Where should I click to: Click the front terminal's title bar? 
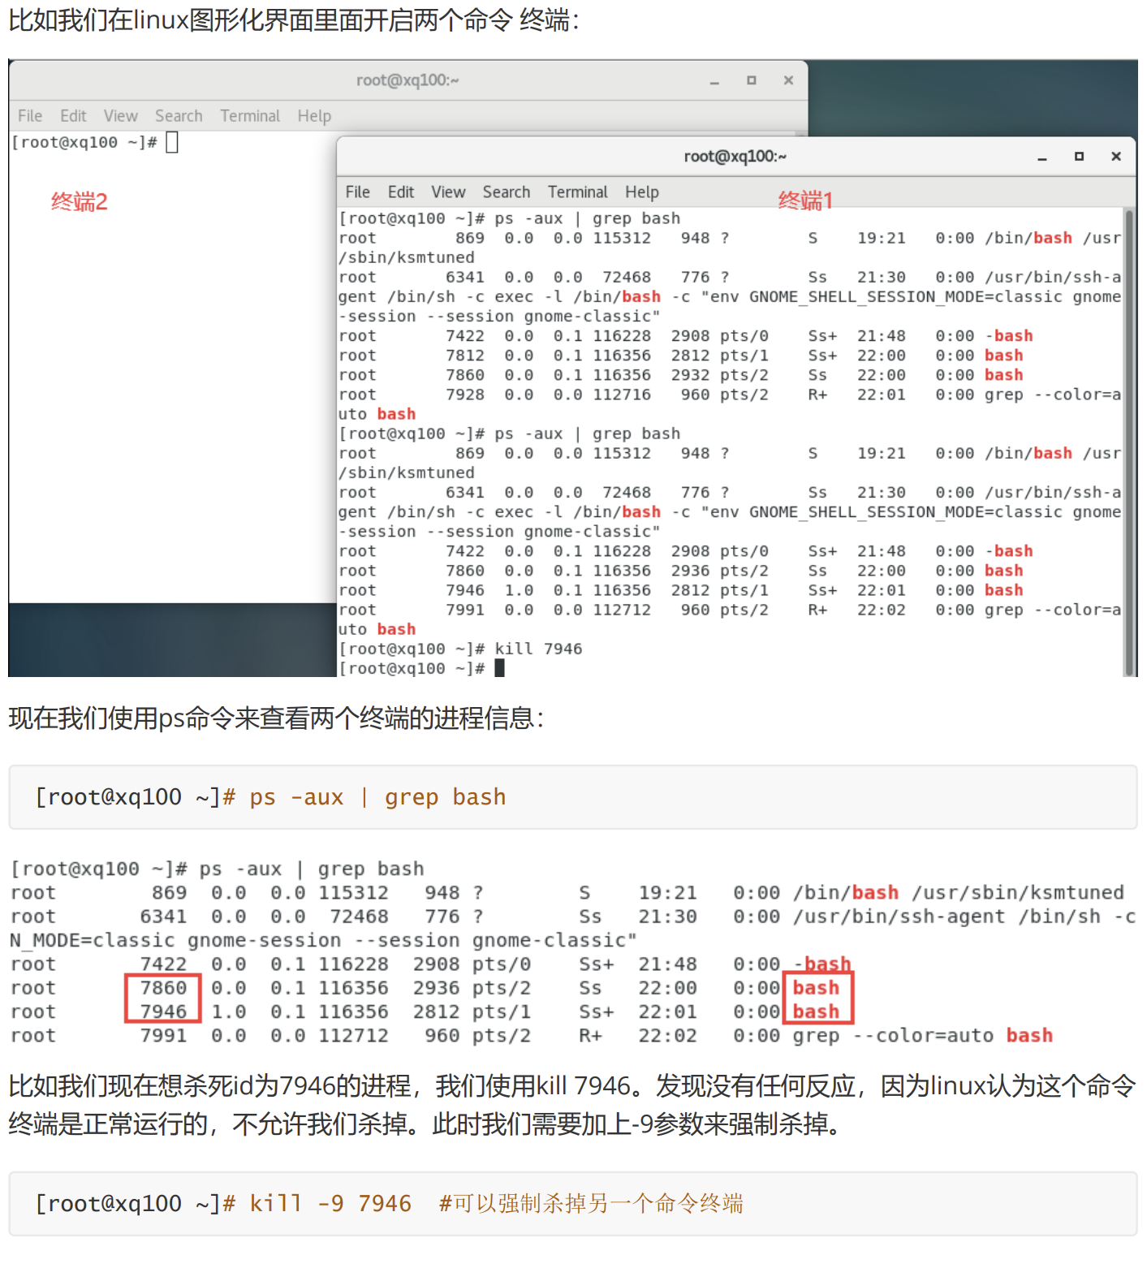pos(735,157)
